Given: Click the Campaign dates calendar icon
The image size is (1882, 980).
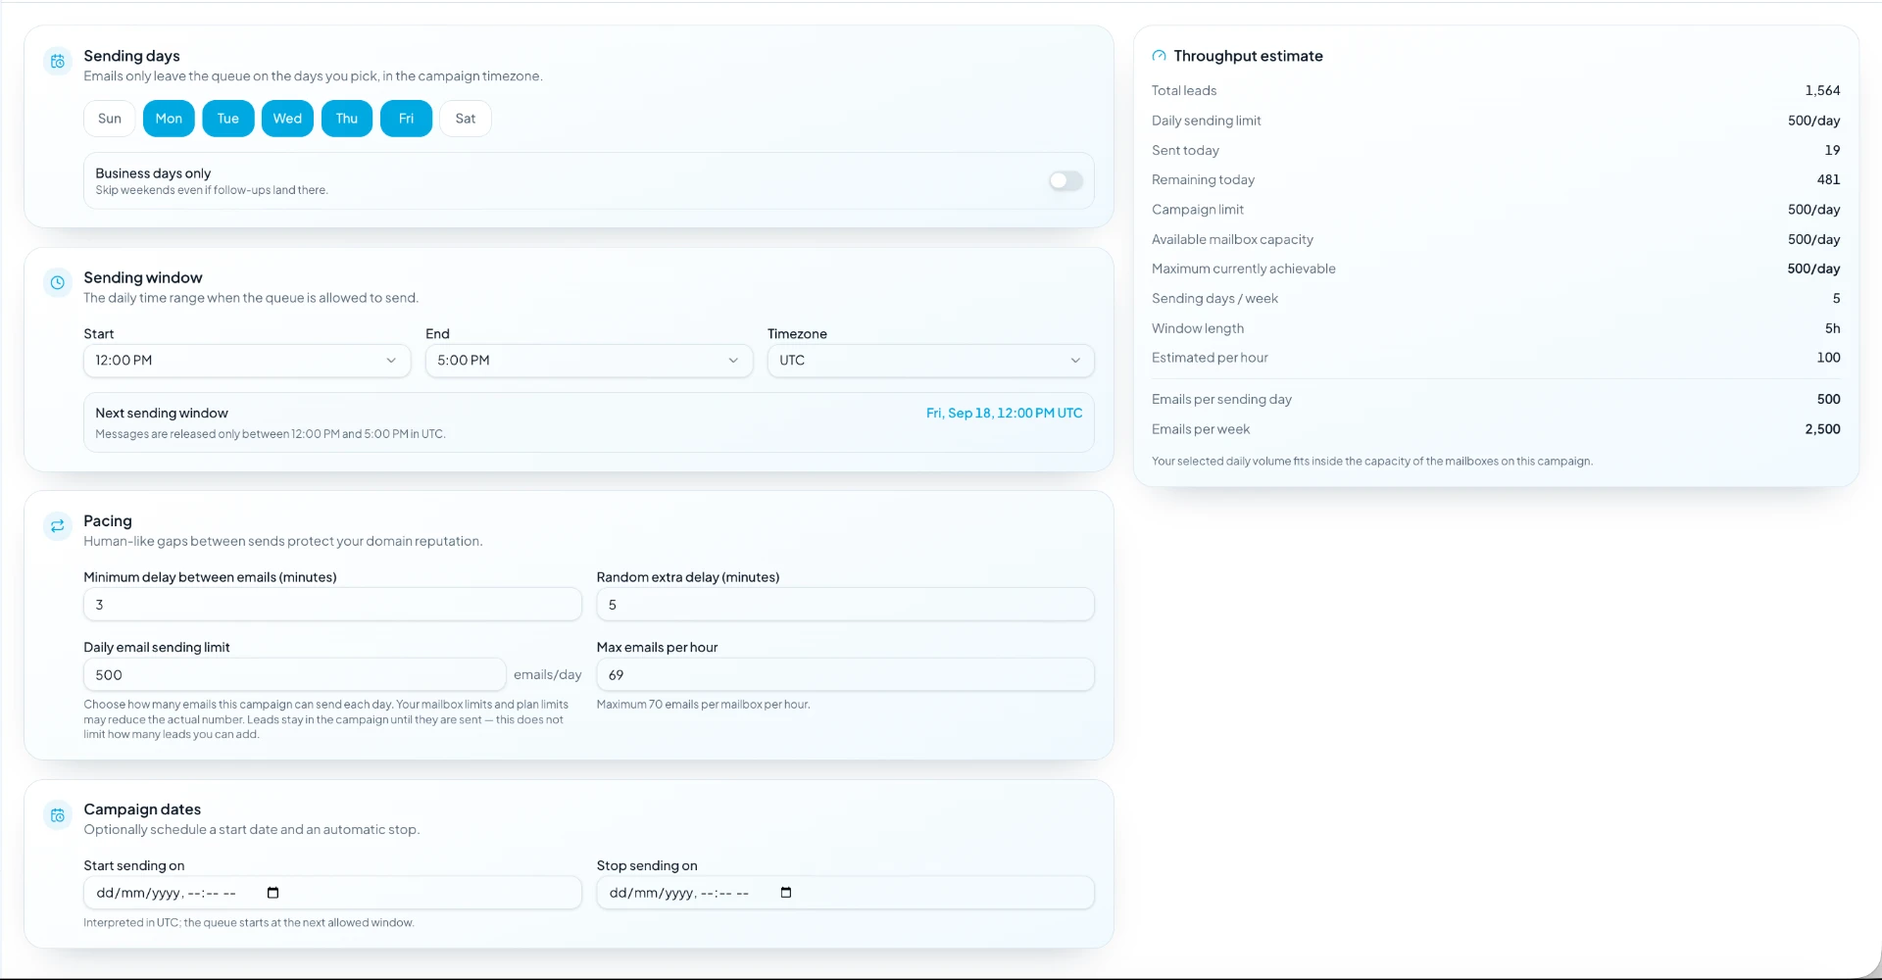Looking at the screenshot, I should coord(58,814).
